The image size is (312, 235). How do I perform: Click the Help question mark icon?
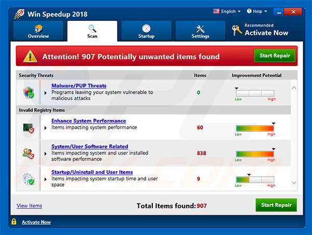tap(249, 11)
